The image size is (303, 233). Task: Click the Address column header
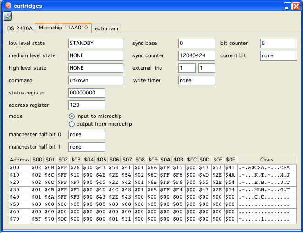20,160
